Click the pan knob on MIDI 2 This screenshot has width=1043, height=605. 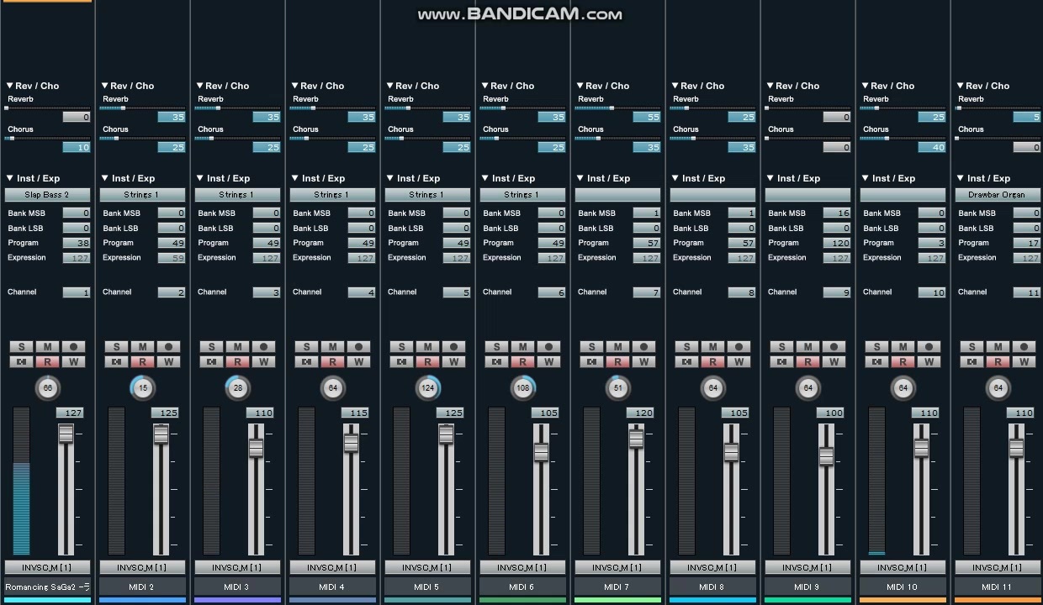143,388
